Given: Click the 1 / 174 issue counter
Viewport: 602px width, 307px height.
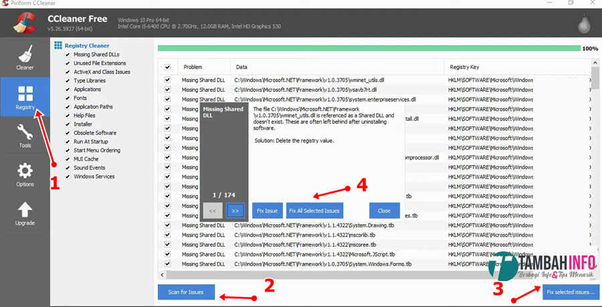Looking at the screenshot, I should 224,195.
